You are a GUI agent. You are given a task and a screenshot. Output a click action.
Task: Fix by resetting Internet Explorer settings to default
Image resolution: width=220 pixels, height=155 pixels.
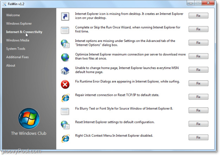tap(199, 124)
